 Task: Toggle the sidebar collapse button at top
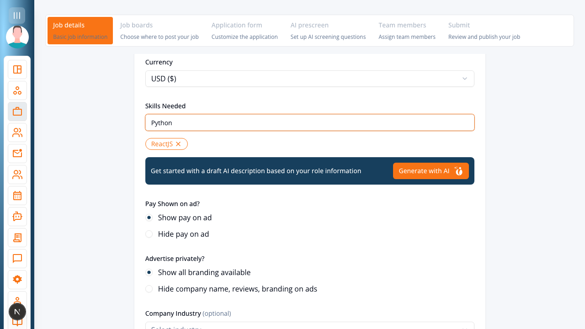point(17,16)
